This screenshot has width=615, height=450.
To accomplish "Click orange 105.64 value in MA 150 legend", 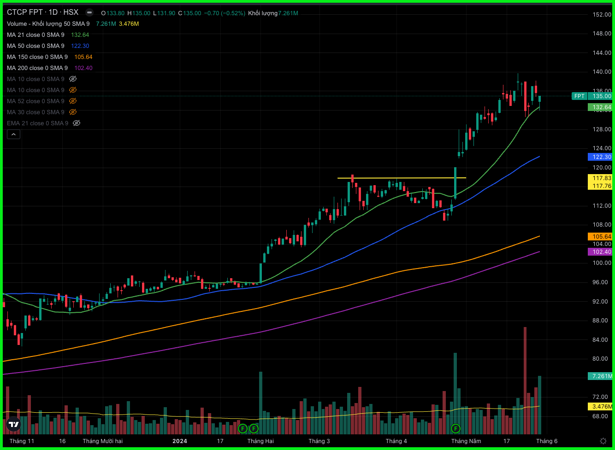I will 83,57.
